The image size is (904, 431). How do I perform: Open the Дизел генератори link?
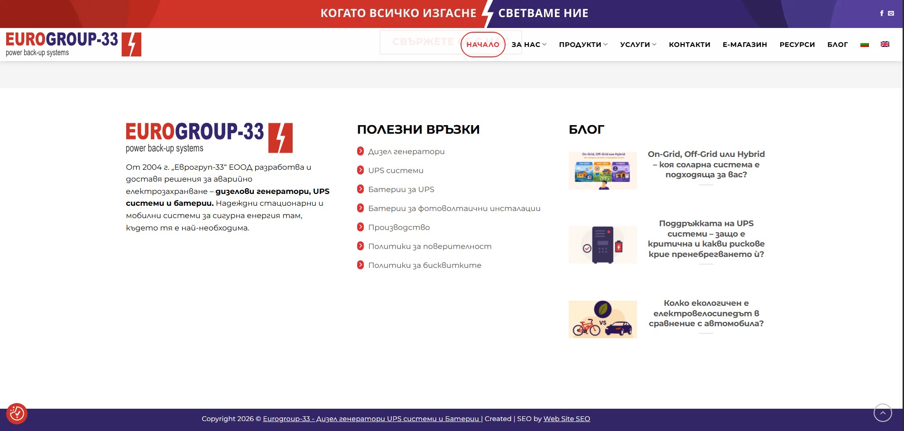(406, 152)
